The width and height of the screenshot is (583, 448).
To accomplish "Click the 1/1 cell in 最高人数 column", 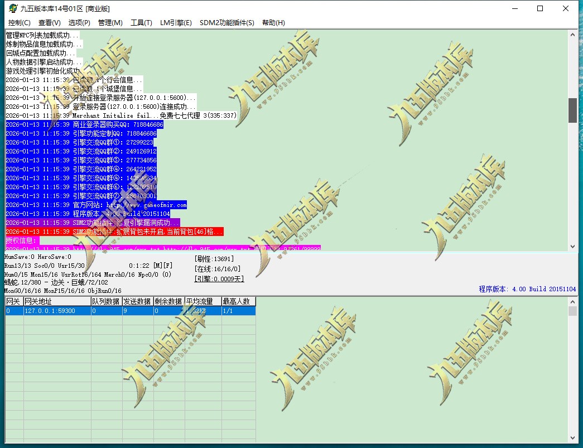I will 239,311.
